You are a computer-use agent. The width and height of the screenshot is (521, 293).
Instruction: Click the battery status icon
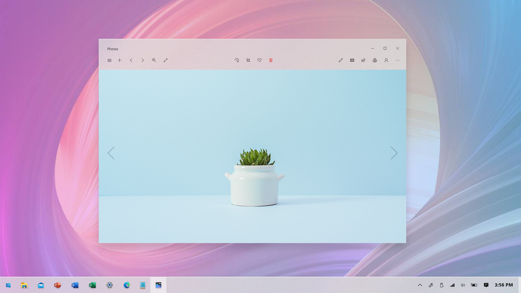(474, 285)
